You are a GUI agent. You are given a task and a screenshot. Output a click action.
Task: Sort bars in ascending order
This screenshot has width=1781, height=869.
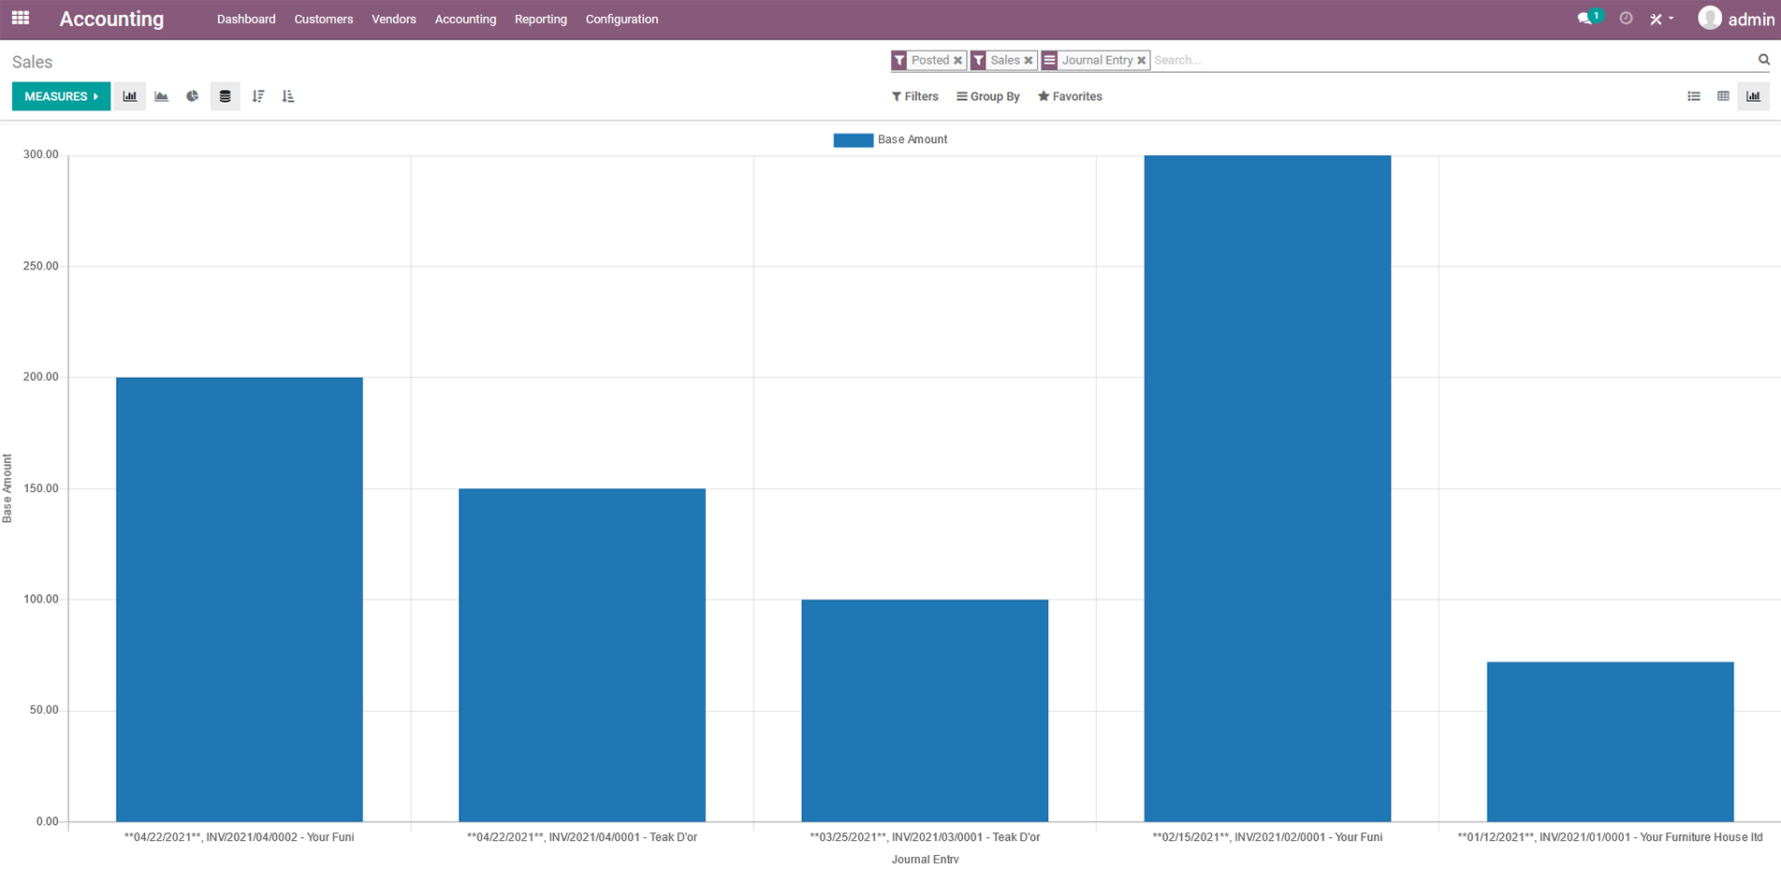(x=288, y=96)
